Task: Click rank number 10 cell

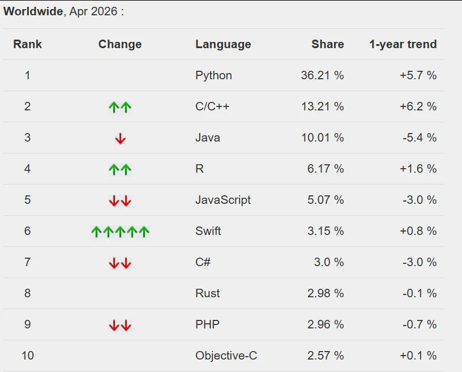Action: point(28,356)
